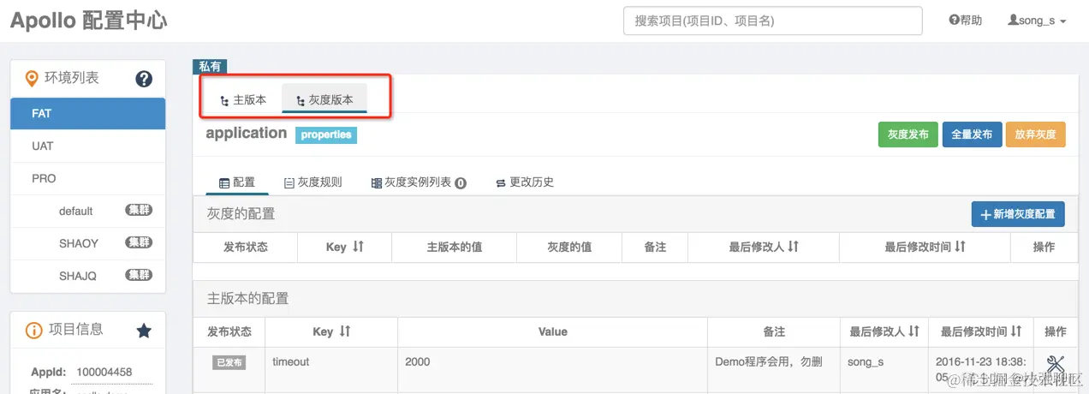Screen dimensions: 1089x394
Task: Click the 集群 badge next to SHAJQ
Action: (x=139, y=276)
